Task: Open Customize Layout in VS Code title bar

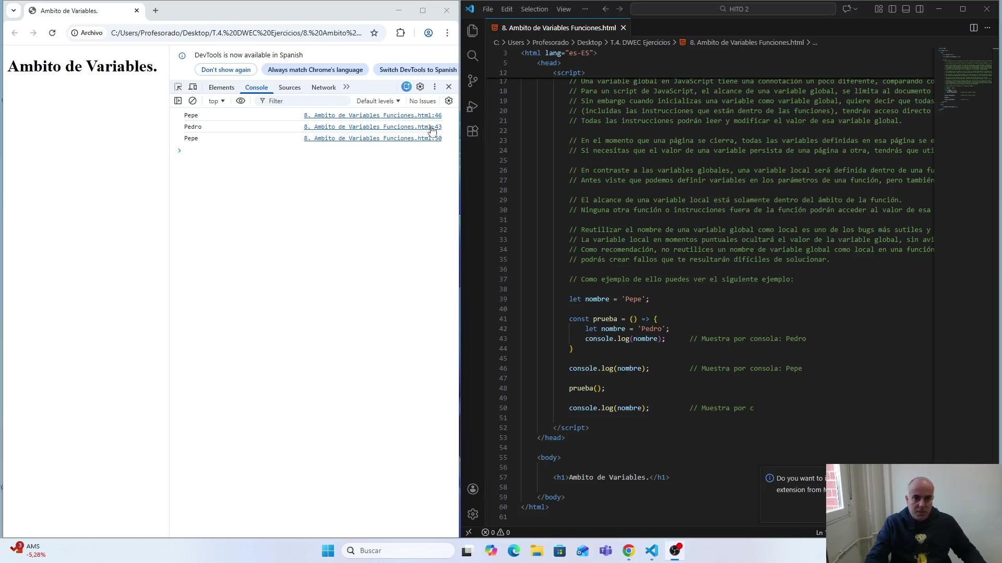Action: [x=879, y=9]
